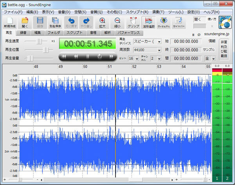Open the ヴィジュアル visualizer icon
The height and width of the screenshot is (185, 235).
coord(163,22)
